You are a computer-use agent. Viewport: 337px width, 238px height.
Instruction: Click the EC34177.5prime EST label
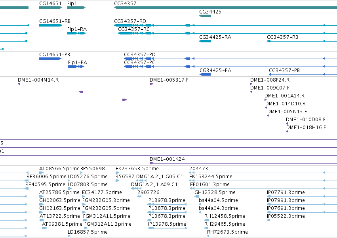[102, 192]
